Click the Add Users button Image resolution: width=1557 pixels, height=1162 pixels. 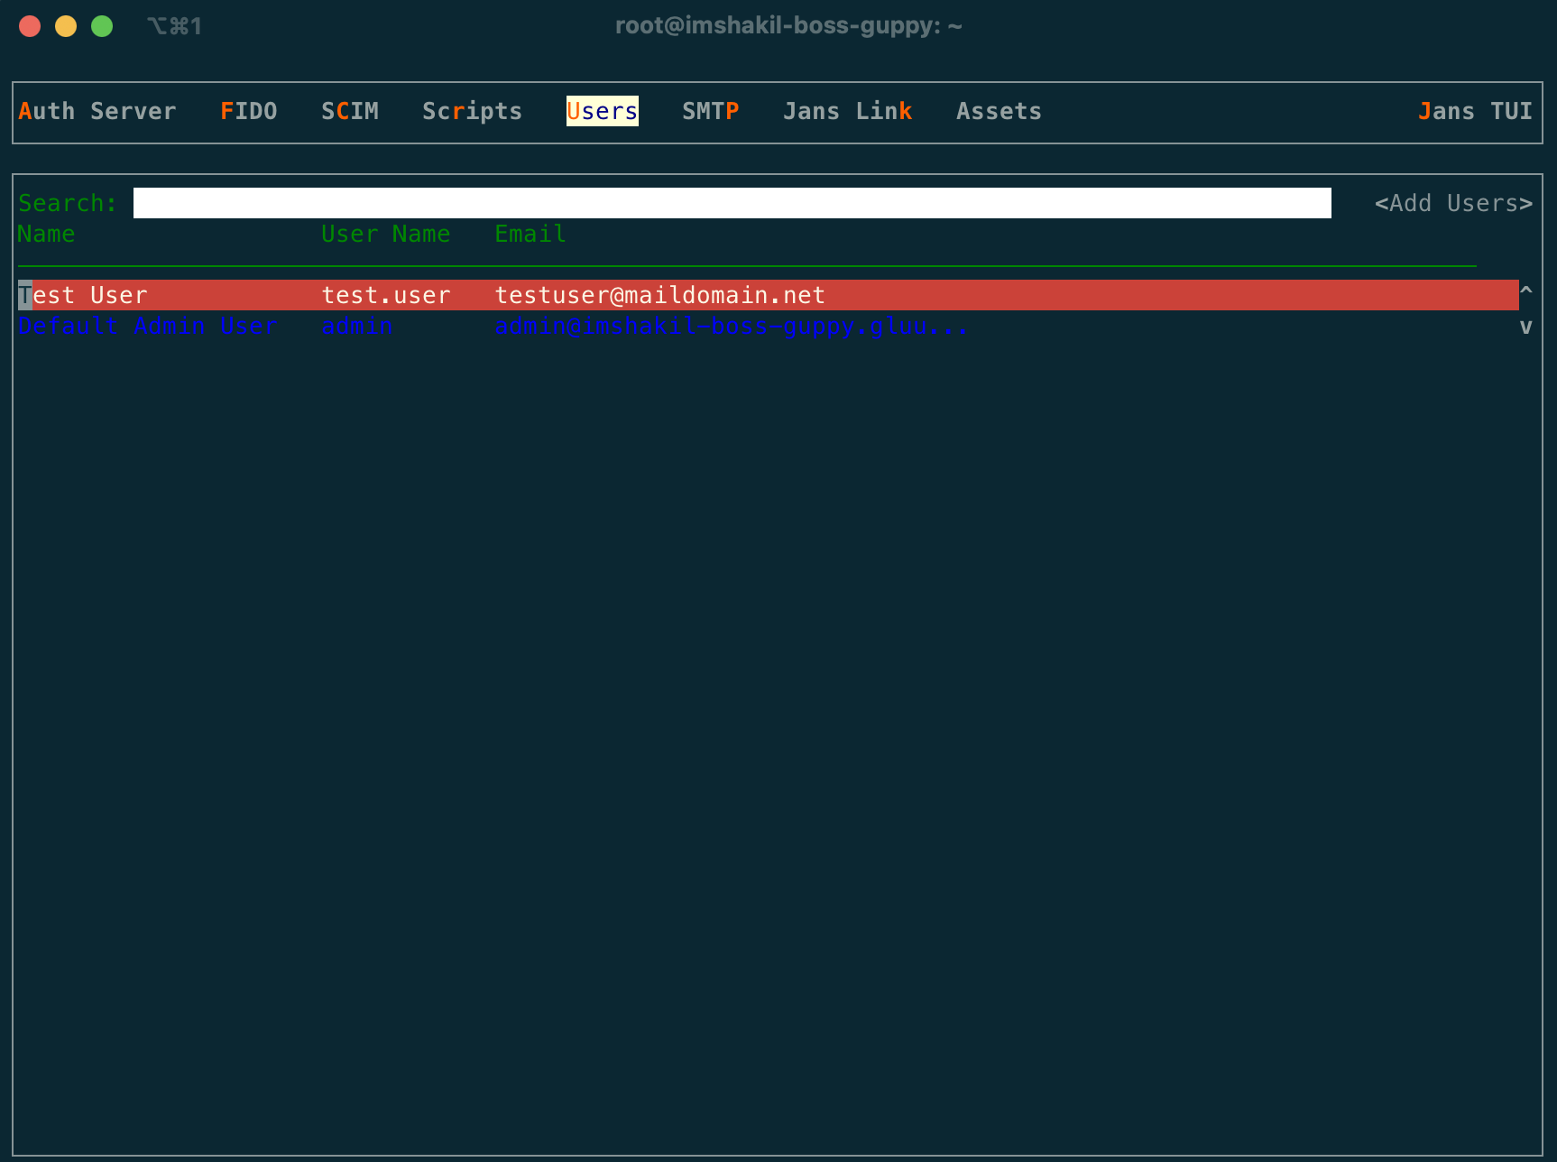pyautogui.click(x=1452, y=203)
